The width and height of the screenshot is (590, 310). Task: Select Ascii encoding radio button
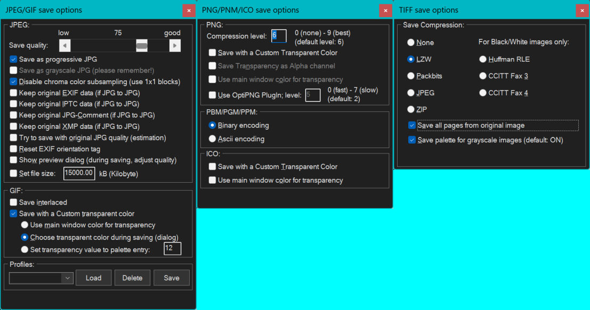click(x=213, y=139)
